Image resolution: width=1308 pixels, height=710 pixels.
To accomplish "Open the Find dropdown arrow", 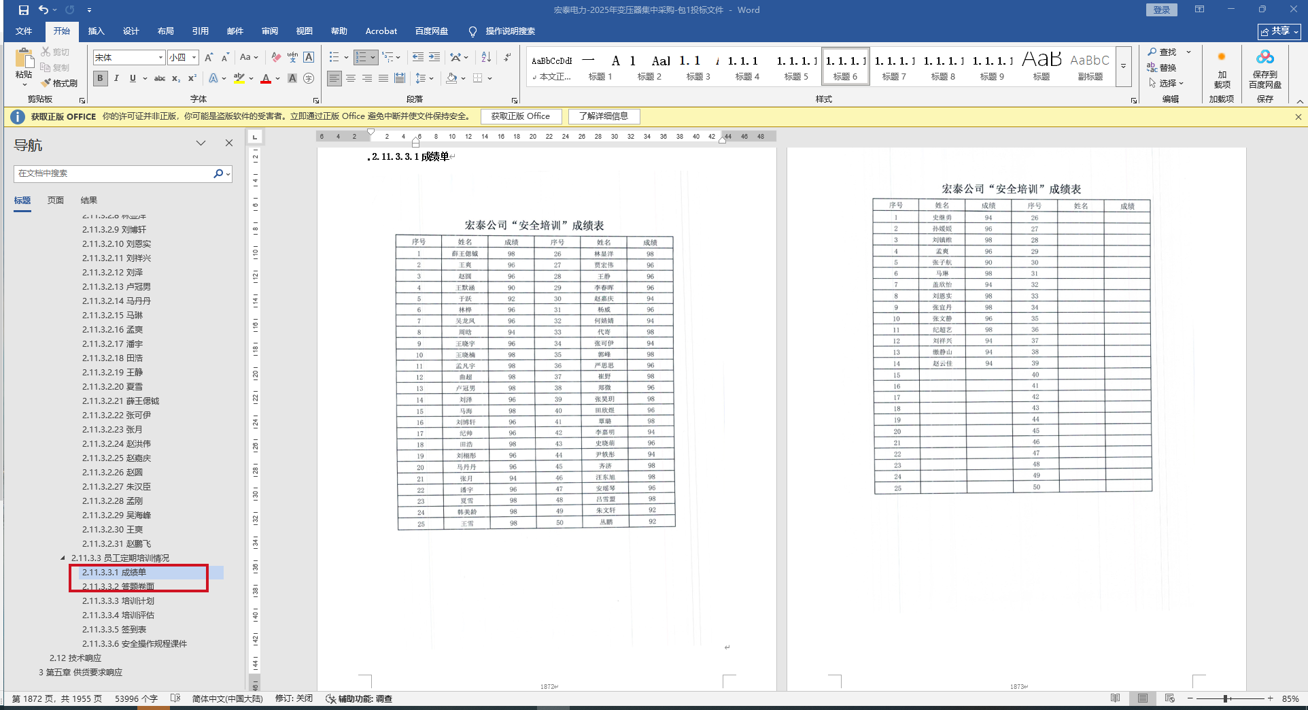I will (1188, 52).
